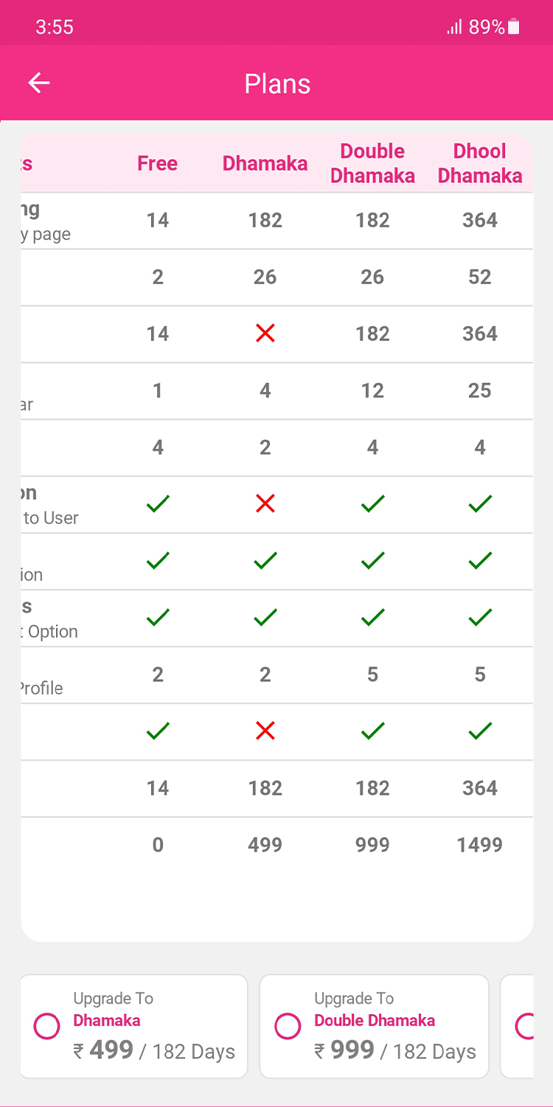Click the 1499 price of Dhool Dhamaka

point(479,845)
